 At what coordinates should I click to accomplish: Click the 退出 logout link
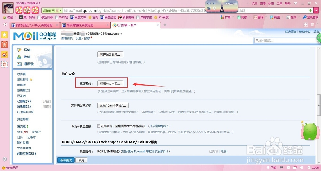(x=316, y=32)
